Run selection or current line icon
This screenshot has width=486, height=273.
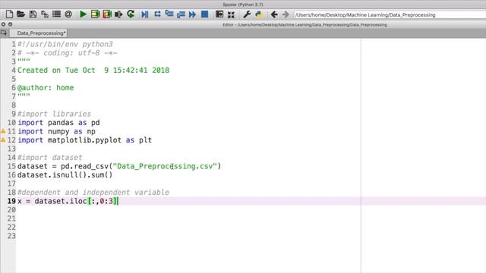click(x=118, y=14)
